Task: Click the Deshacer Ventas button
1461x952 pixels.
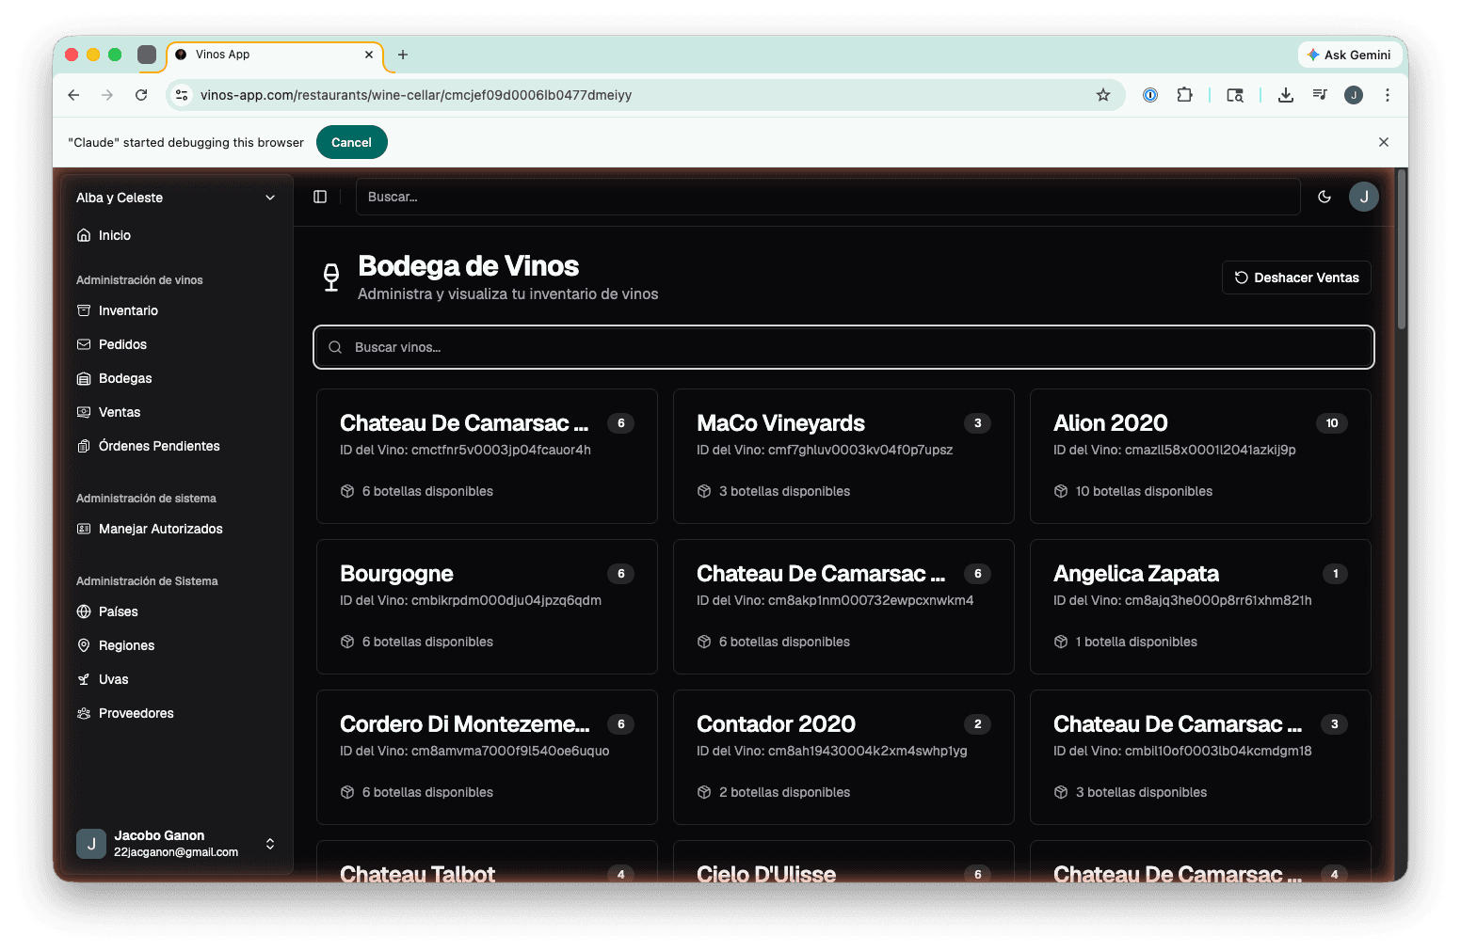Action: point(1296,278)
